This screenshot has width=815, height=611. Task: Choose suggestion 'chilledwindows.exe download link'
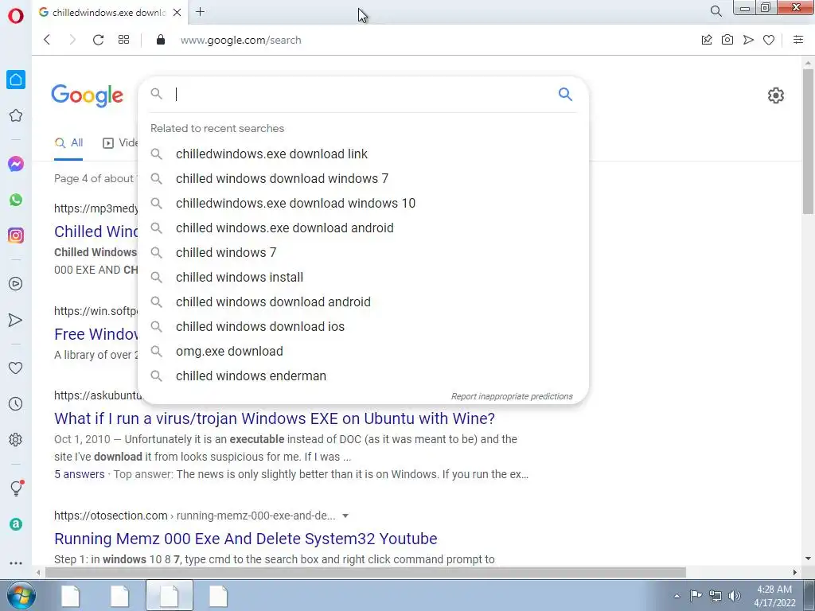point(363,154)
